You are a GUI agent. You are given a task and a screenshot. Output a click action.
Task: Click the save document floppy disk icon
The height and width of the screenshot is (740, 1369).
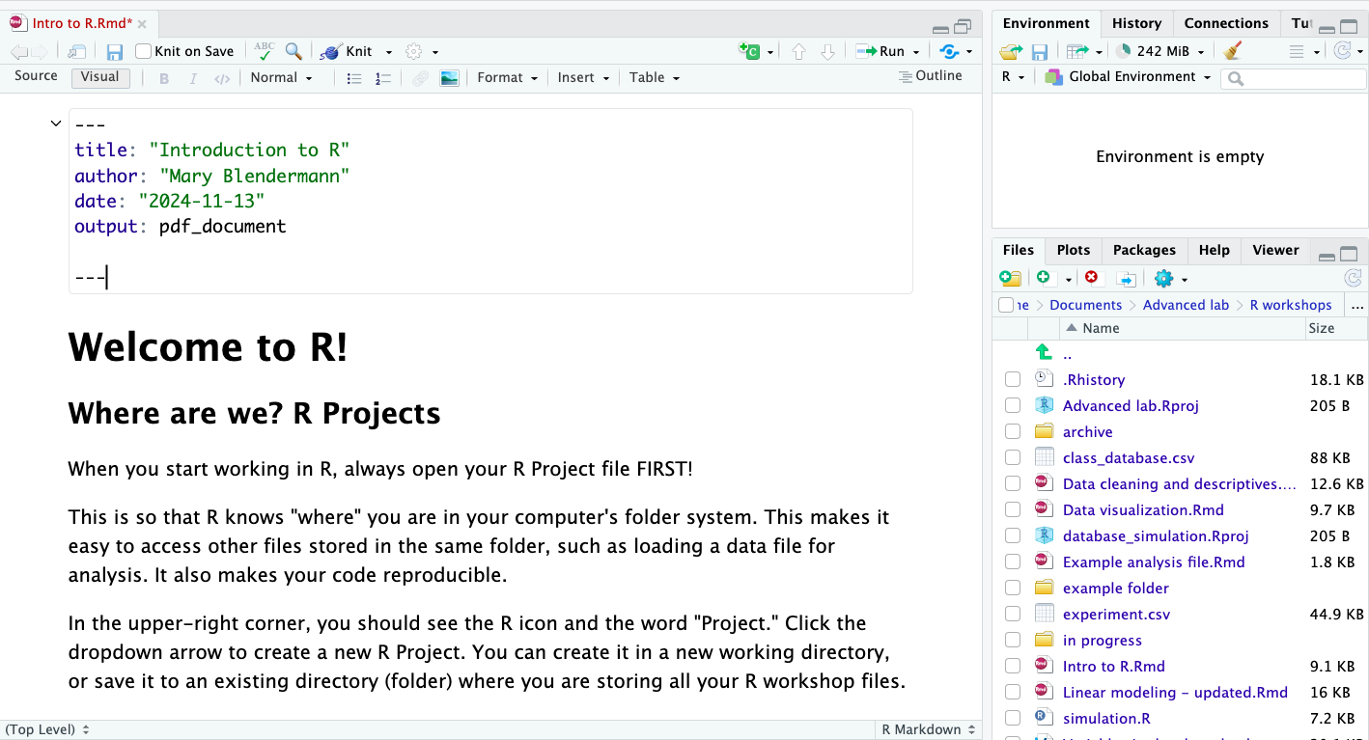pyautogui.click(x=115, y=52)
